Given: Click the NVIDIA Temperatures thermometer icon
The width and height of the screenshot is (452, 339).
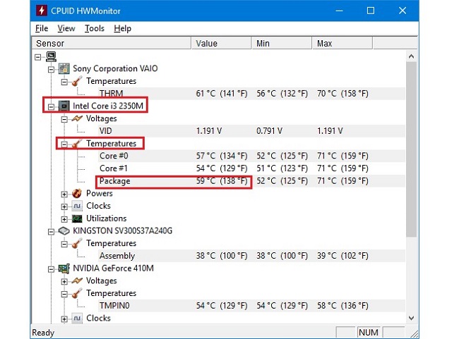Looking at the screenshot, I should click(x=77, y=293).
